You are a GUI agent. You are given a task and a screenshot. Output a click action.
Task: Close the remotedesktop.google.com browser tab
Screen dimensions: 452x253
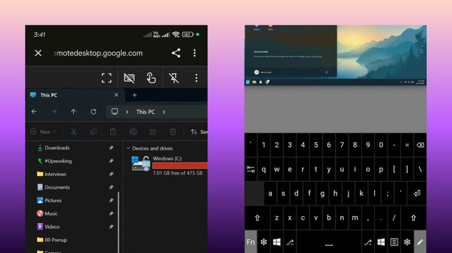click(38, 53)
